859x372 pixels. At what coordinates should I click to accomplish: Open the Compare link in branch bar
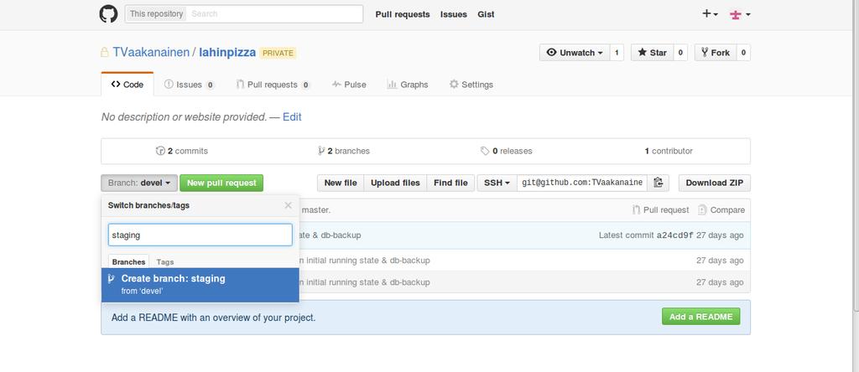[721, 210]
